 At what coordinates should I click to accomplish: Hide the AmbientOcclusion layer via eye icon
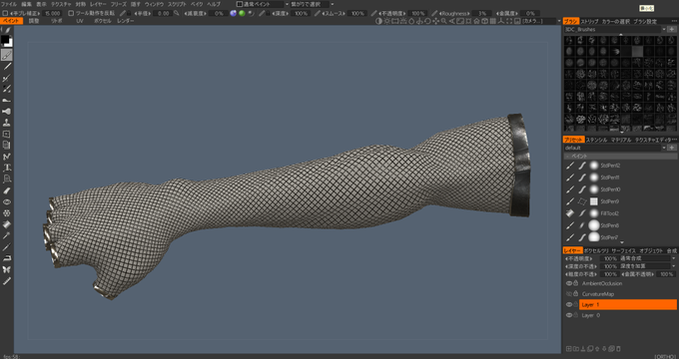point(569,284)
